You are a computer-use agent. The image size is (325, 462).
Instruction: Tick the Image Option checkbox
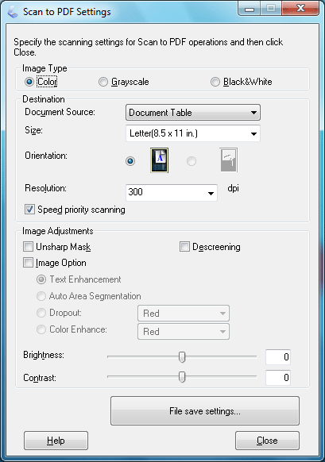tap(28, 263)
